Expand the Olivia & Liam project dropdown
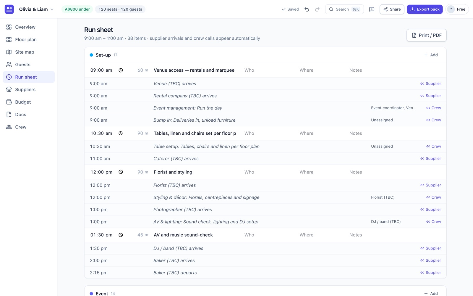The width and height of the screenshot is (473, 296). [x=36, y=9]
